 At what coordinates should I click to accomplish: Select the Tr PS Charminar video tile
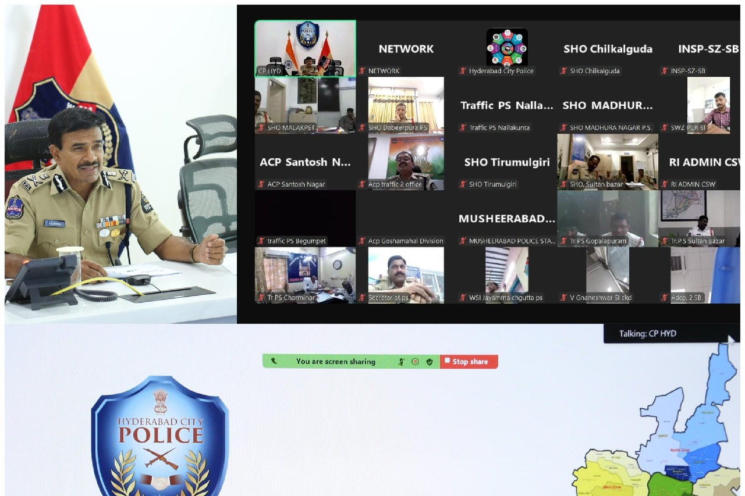click(306, 274)
